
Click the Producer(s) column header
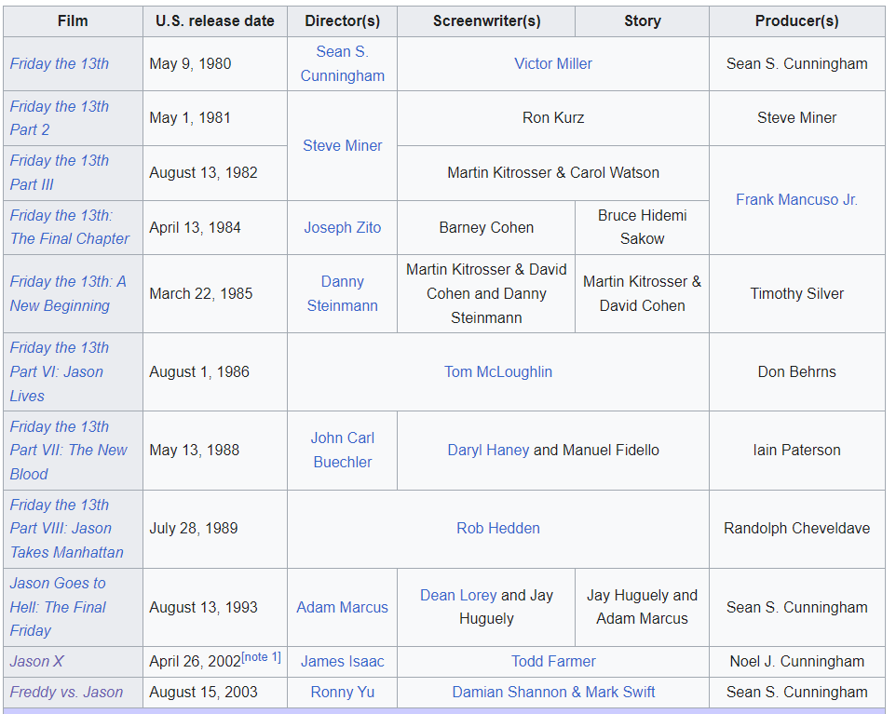[797, 21]
